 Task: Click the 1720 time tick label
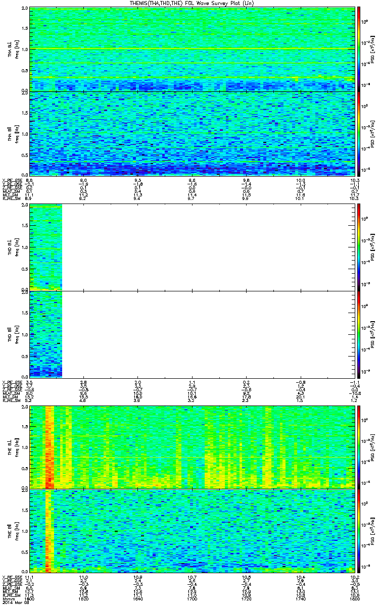tap(247, 598)
